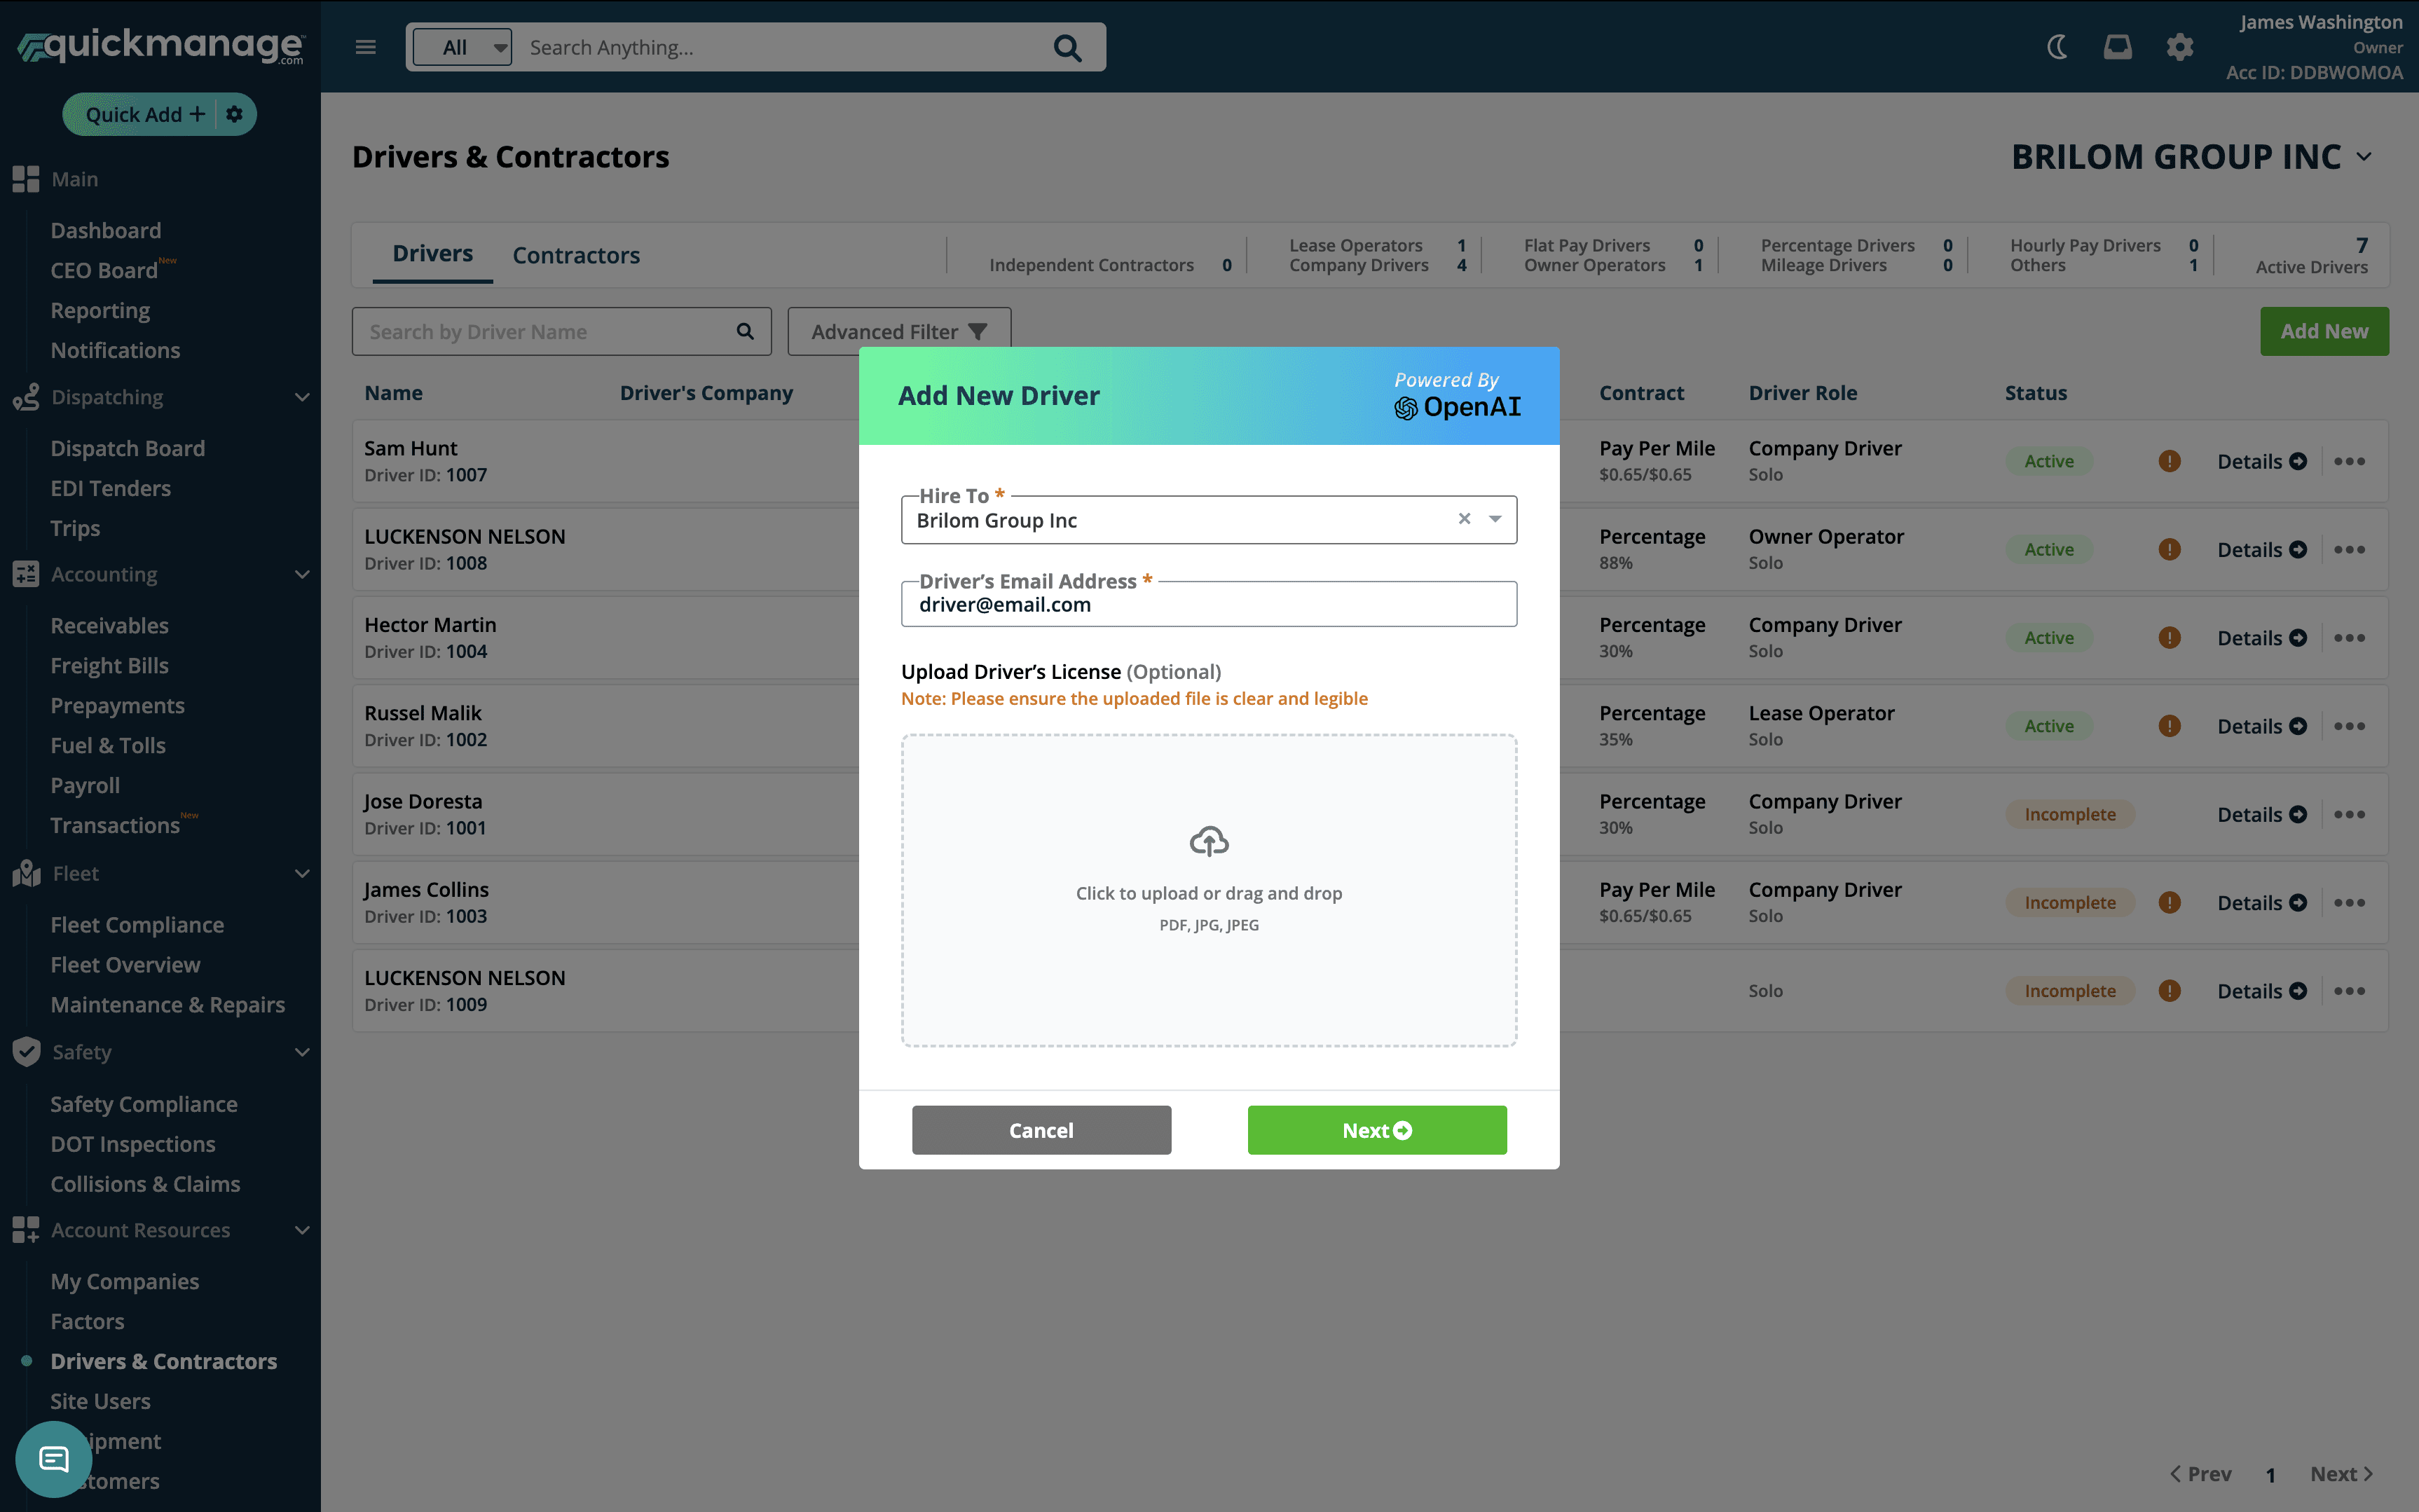Open more options for Hector Martin

pos(2349,638)
